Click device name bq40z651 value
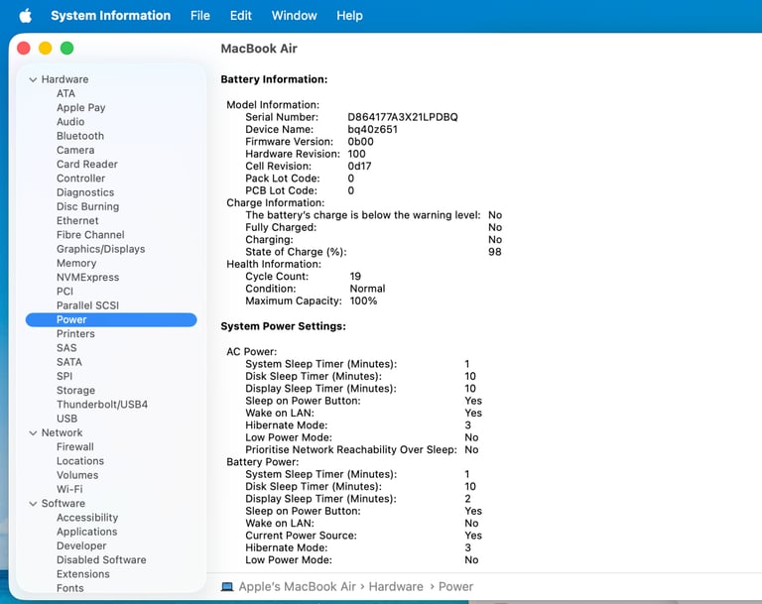762x604 pixels. point(372,130)
